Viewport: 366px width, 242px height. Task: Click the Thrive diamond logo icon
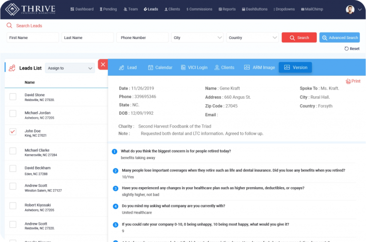[x=12, y=10]
